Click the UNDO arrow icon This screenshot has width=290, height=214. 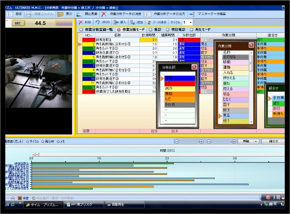tap(98, 22)
